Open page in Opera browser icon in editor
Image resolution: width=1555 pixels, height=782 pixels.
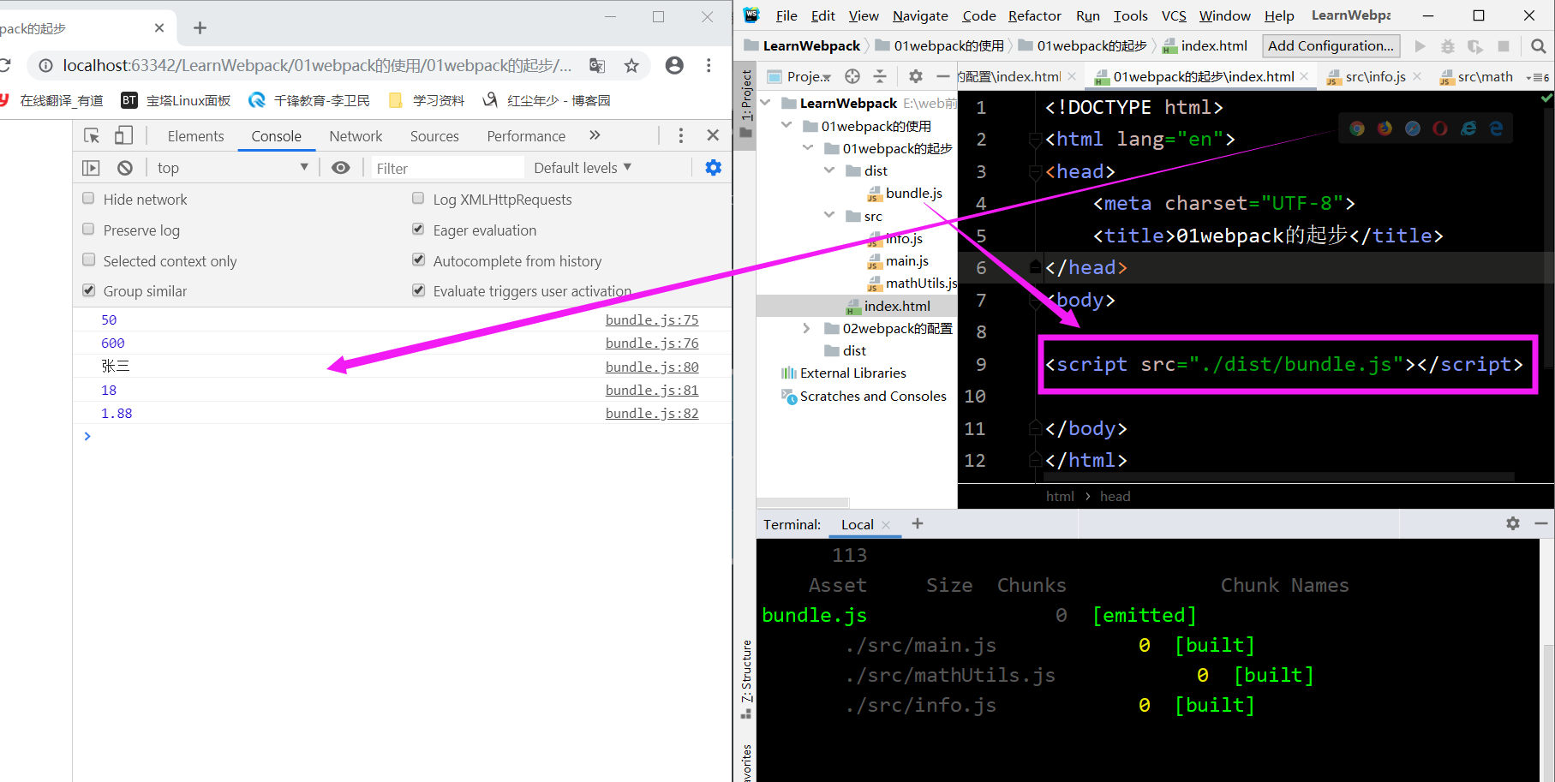click(x=1440, y=128)
